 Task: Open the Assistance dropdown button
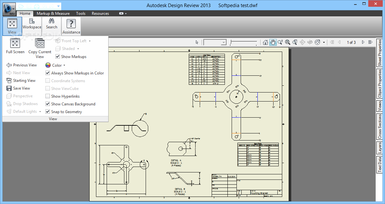71,26
